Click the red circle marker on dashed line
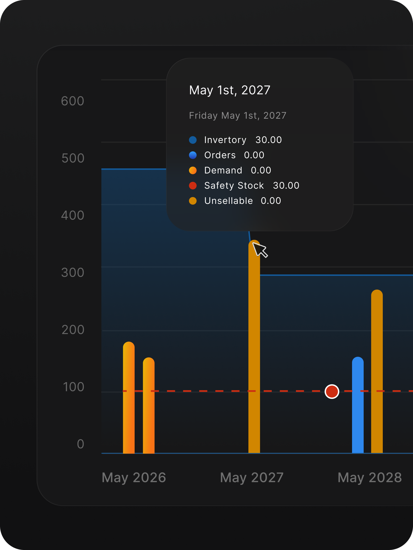The height and width of the screenshot is (550, 413). click(x=332, y=392)
